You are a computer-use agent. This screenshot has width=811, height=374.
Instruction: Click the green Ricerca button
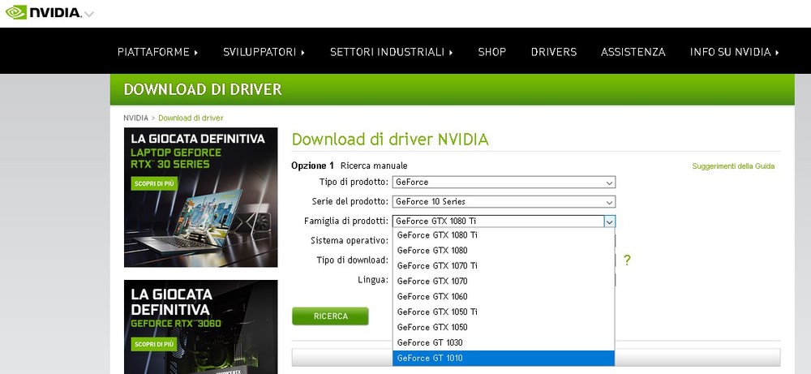pyautogui.click(x=330, y=316)
